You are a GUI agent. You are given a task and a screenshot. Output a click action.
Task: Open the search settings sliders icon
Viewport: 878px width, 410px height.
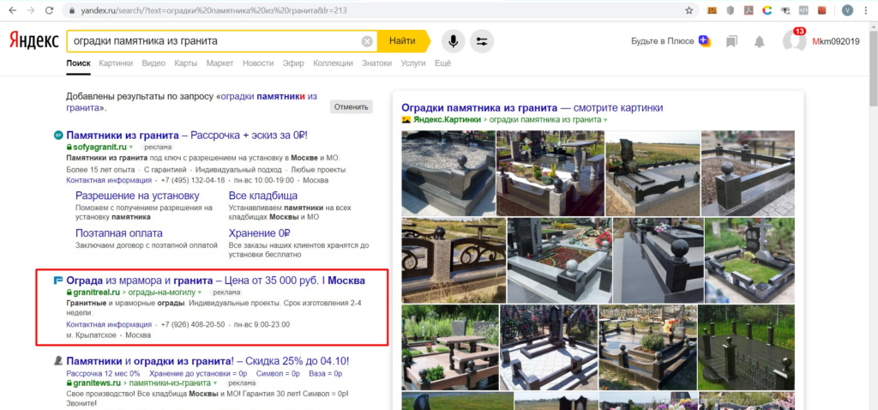[482, 41]
